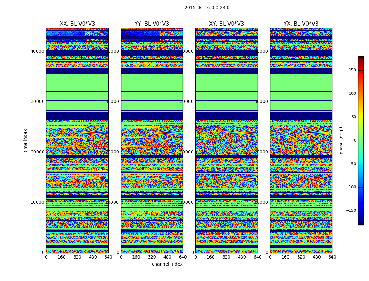Click the 480 x-tick under XY panel
The image size is (369, 281).
(242, 257)
